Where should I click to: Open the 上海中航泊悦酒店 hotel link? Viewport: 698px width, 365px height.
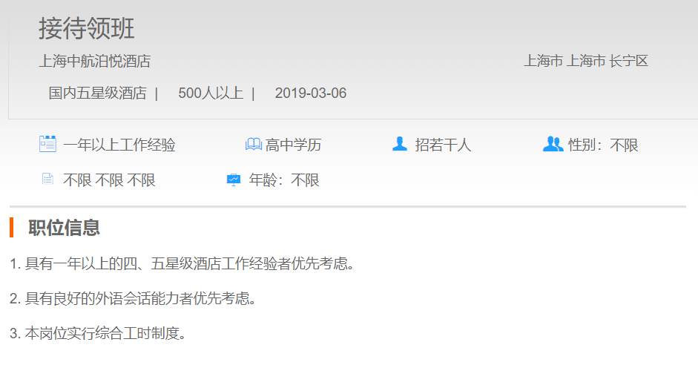pyautogui.click(x=94, y=62)
